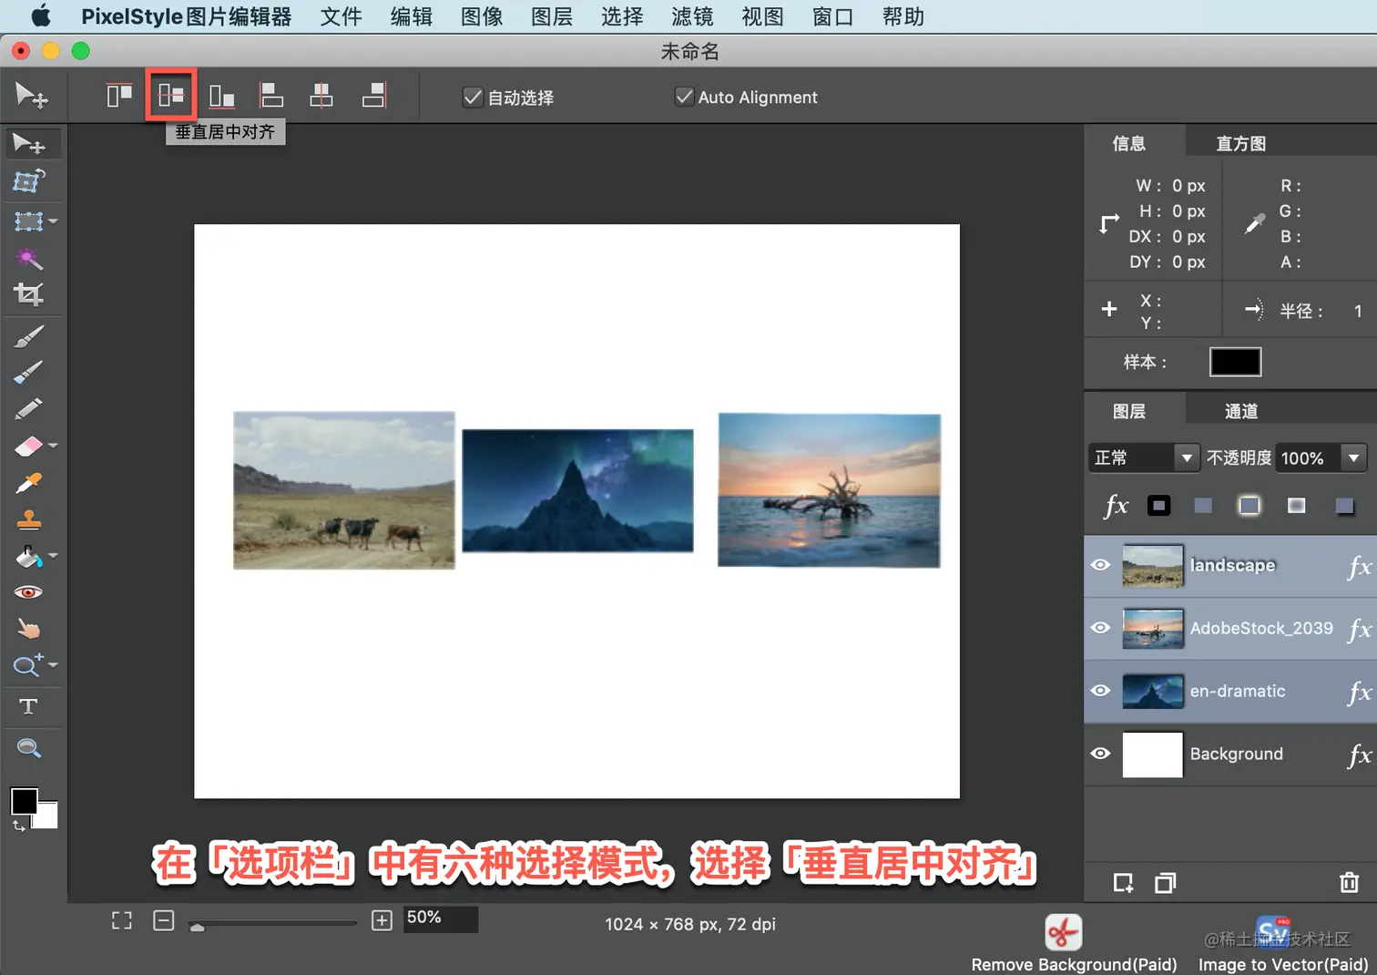Click the 50% zoom input field
Image resolution: width=1377 pixels, height=975 pixels.
pyautogui.click(x=441, y=919)
